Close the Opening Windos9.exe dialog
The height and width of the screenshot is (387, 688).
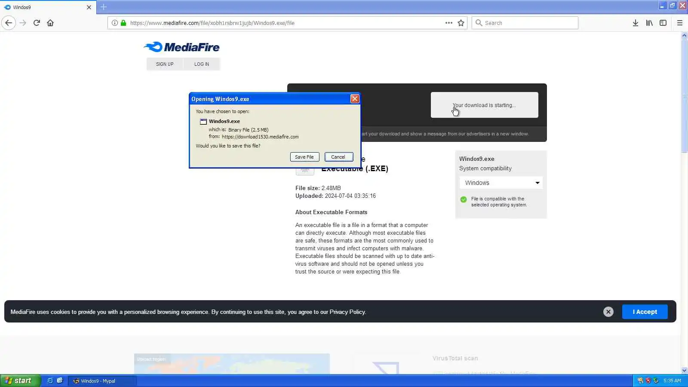point(355,99)
